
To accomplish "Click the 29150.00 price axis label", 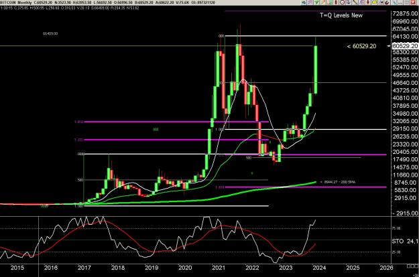I will click(x=405, y=128).
